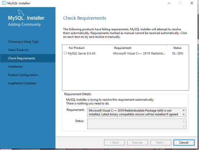Click the Execute button

pyautogui.click(x=138, y=142)
